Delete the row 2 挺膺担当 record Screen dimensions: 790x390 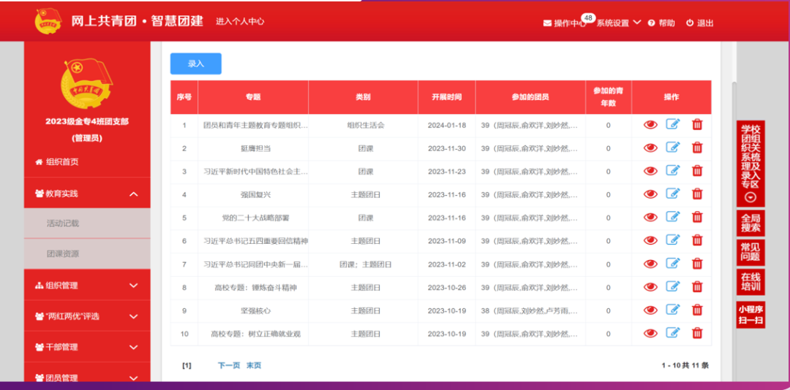pyautogui.click(x=697, y=148)
